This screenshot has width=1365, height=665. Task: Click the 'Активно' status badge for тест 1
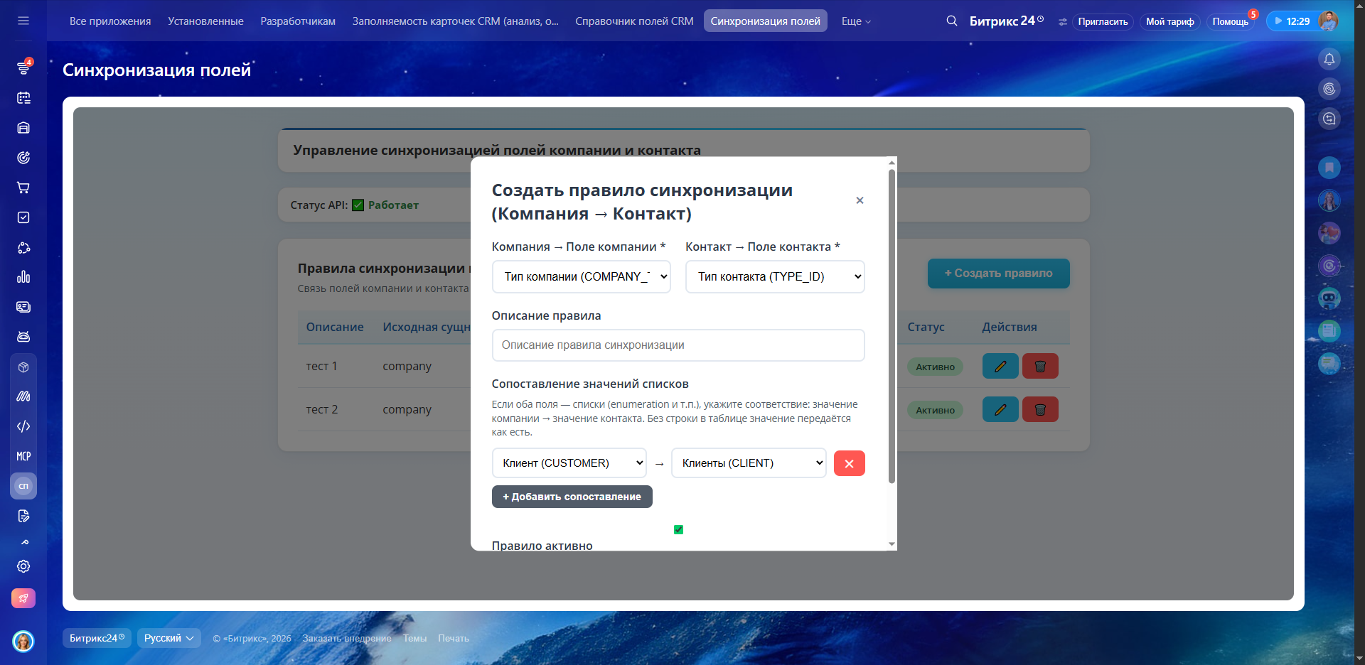coord(935,367)
